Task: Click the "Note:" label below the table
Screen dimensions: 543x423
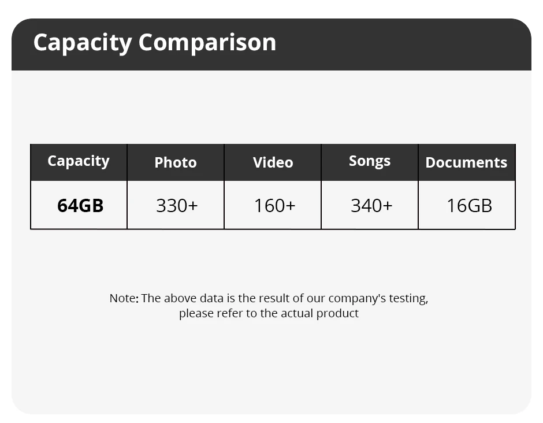Action: point(124,299)
